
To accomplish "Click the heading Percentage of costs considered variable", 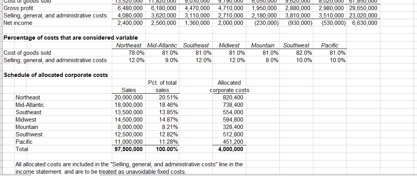I will tap(71, 38).
